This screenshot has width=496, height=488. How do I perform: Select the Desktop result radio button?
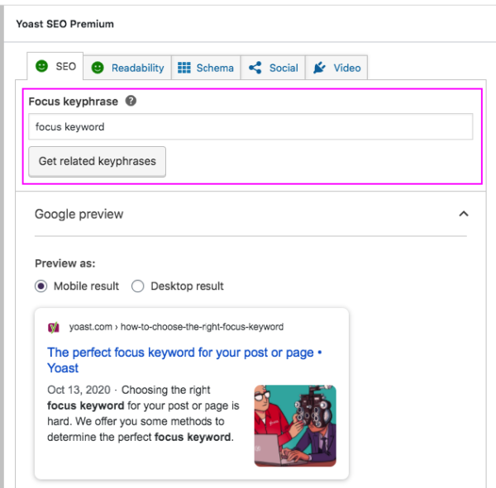(137, 286)
